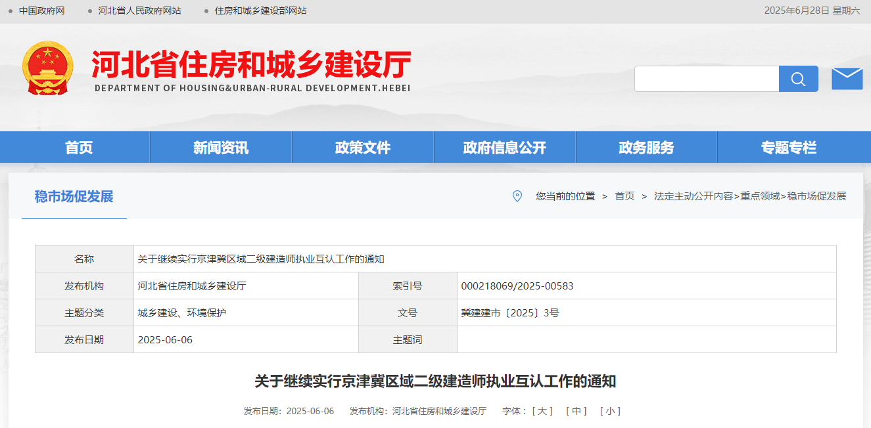The image size is (871, 428).
Task: Open the 新闻资讯 navigation tab
Action: [221, 148]
